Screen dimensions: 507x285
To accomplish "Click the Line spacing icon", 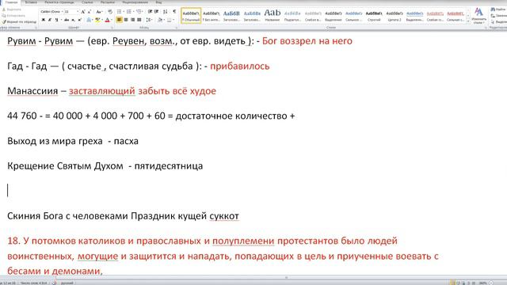I will (x=148, y=20).
